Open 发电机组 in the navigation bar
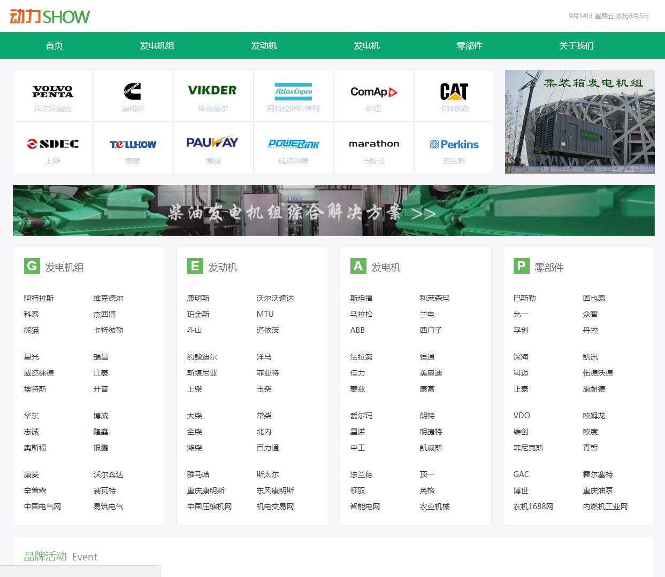This screenshot has height=577, width=665. pyautogui.click(x=157, y=45)
